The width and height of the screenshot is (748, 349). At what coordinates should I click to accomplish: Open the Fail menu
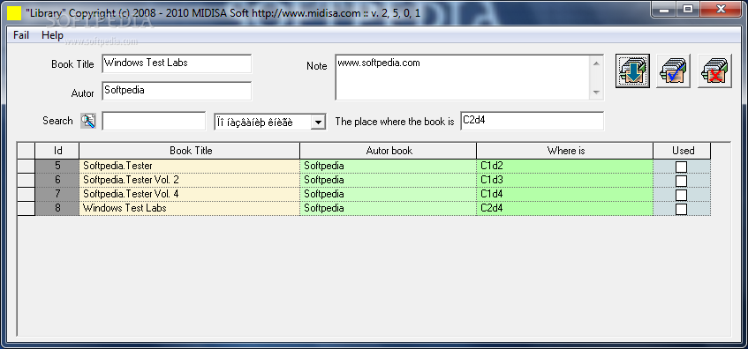pyautogui.click(x=21, y=35)
